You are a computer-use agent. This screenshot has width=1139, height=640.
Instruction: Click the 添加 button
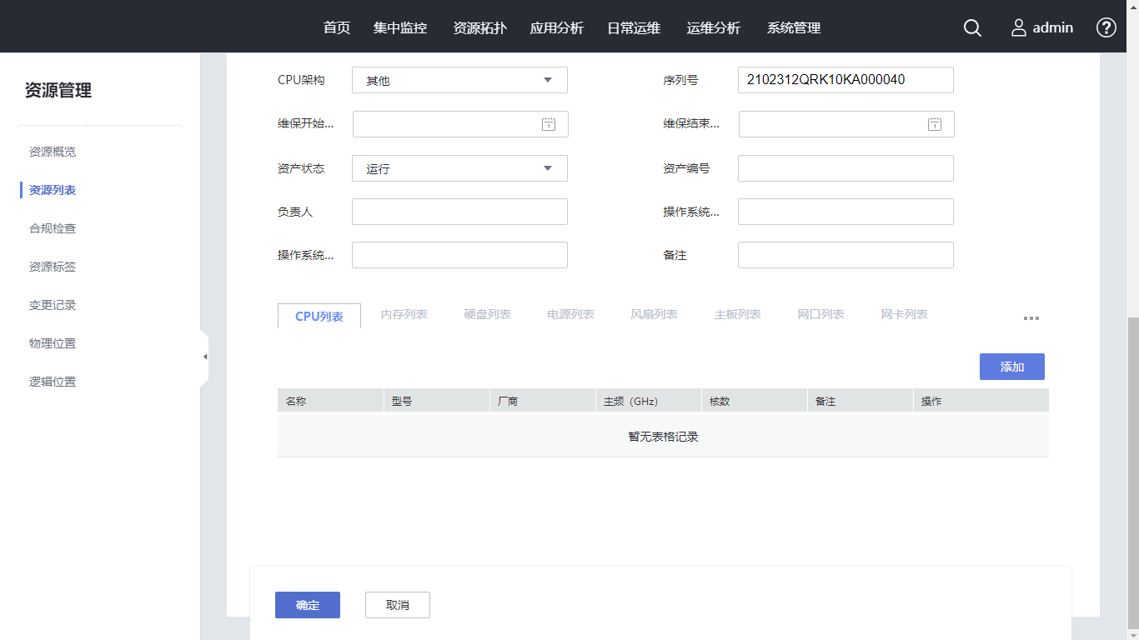click(x=1011, y=367)
